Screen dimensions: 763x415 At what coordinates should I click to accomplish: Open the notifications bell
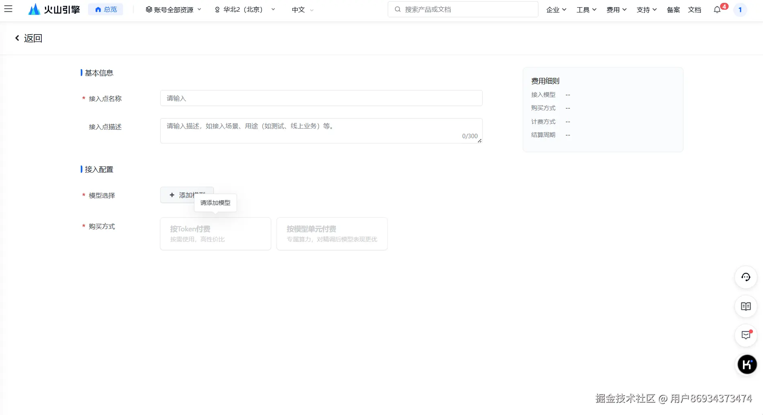[717, 10]
